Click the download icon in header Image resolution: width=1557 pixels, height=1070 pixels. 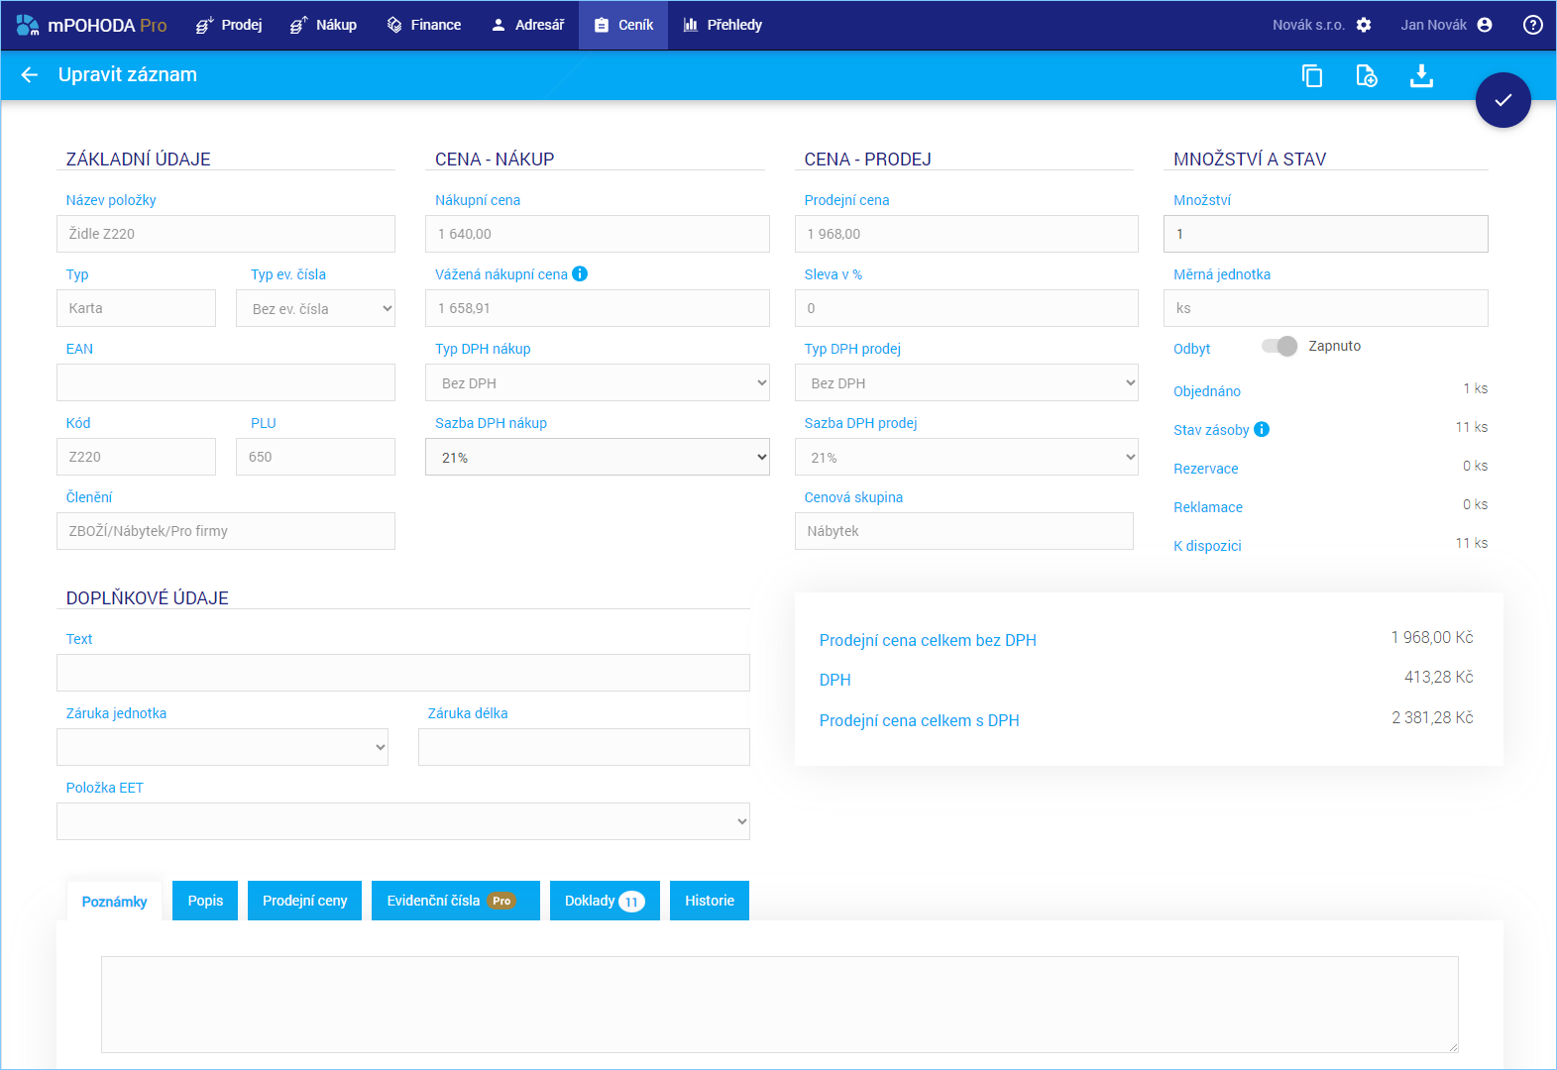click(x=1421, y=75)
